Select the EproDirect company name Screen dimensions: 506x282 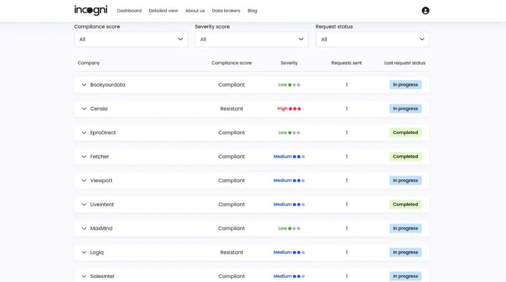103,133
